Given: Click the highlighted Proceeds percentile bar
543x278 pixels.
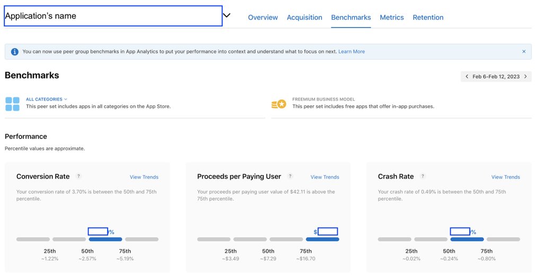Looking at the screenshot, I should [x=322, y=239].
